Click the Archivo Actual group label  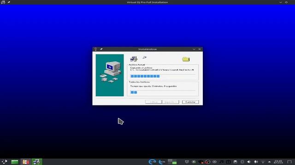pyautogui.click(x=137, y=65)
